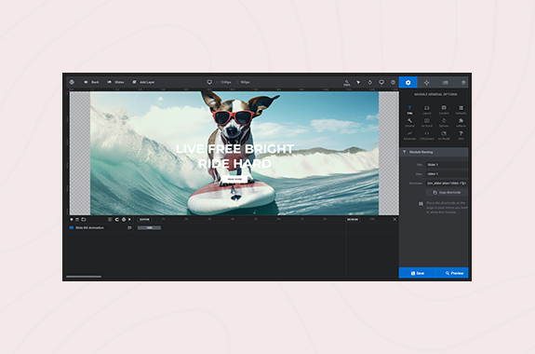Click the undo history icon in toolbar

tap(370, 82)
